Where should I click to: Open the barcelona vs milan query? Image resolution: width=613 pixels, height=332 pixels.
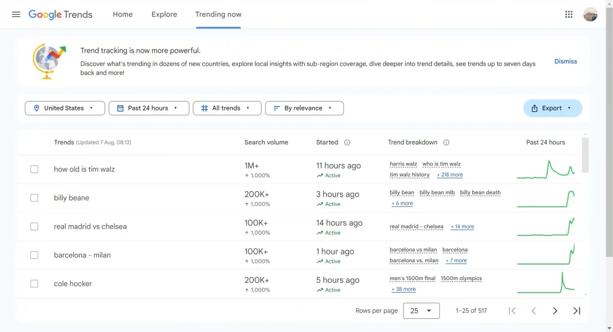click(x=413, y=250)
